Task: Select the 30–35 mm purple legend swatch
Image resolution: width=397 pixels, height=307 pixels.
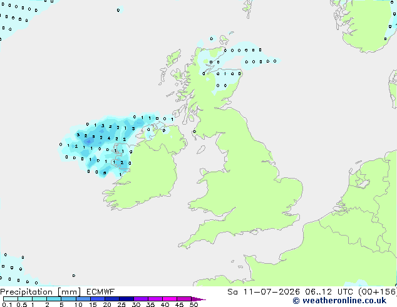Action: [x=140, y=299]
